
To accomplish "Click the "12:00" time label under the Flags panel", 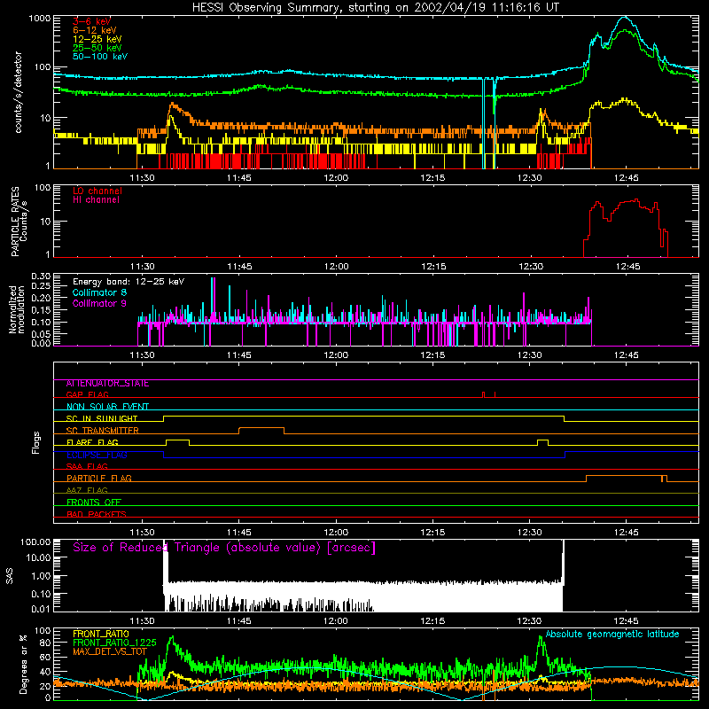I will 336,533.
